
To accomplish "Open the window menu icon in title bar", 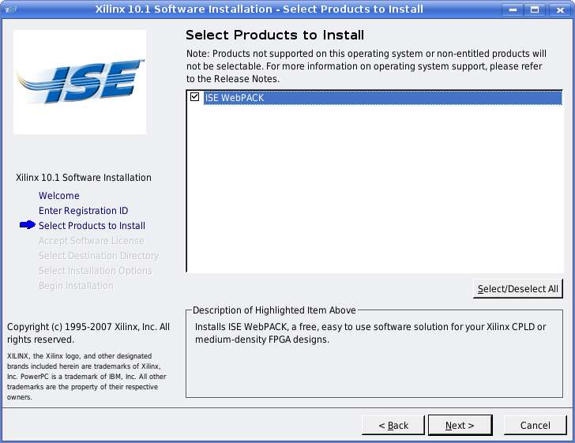I will [x=11, y=9].
